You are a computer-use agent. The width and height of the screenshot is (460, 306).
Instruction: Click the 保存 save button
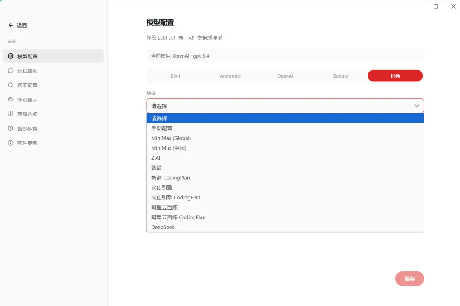click(410, 279)
